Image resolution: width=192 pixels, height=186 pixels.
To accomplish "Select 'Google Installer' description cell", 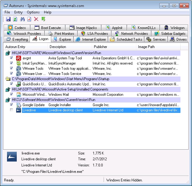I will (60, 105).
